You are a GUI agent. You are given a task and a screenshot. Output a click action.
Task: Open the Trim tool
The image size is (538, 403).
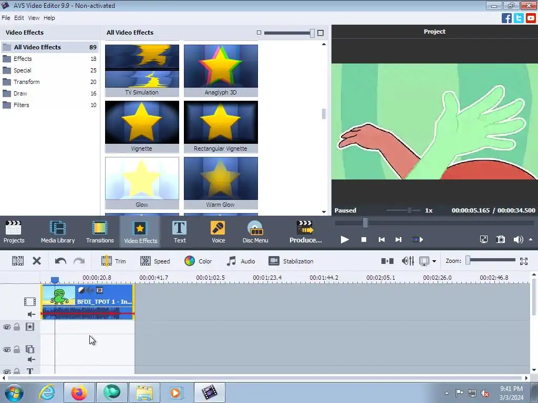tap(113, 261)
